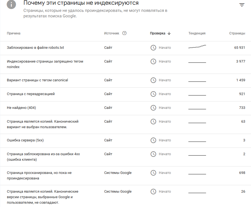Click the Тенденция column header
This screenshot has height=207, width=251.
[197, 33]
